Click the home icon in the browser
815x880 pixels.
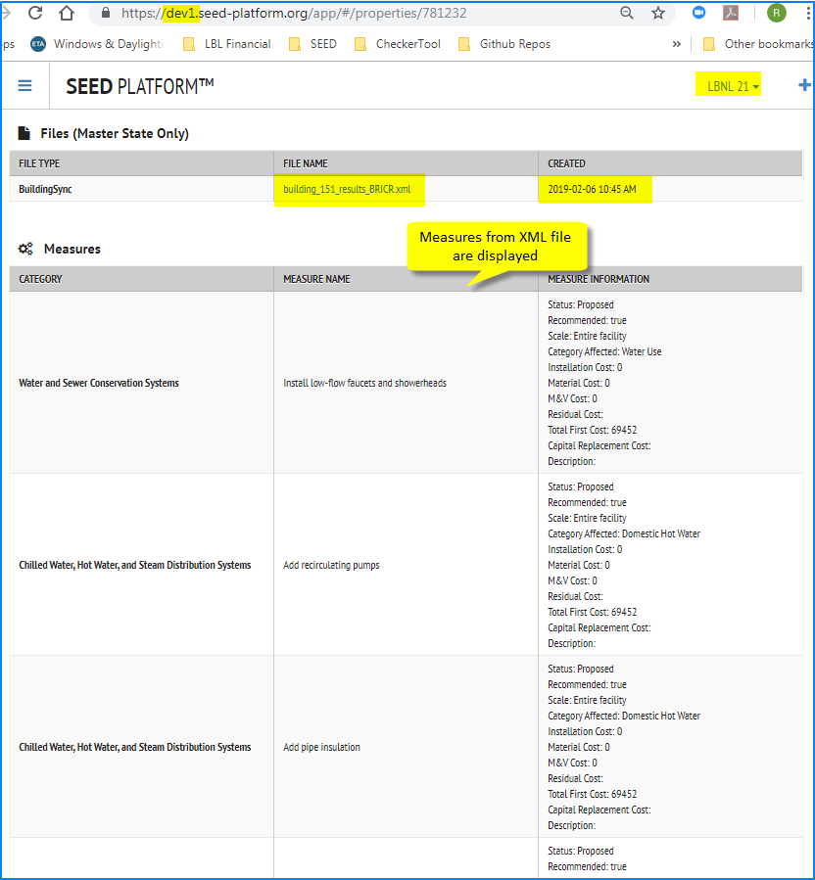(x=65, y=14)
